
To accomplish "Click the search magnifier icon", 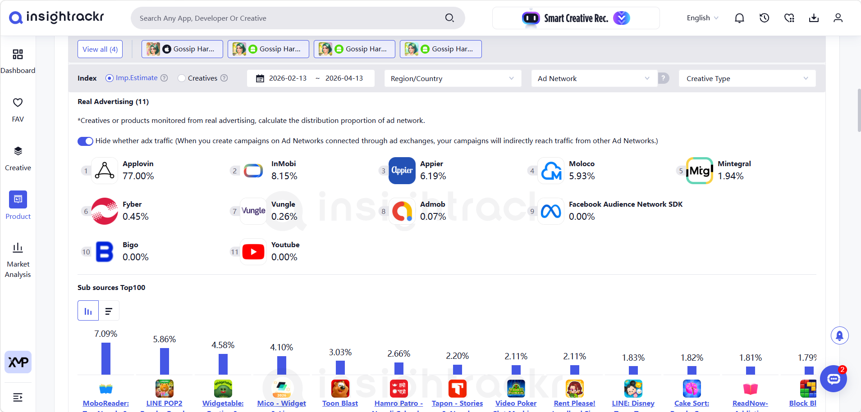I will (449, 18).
